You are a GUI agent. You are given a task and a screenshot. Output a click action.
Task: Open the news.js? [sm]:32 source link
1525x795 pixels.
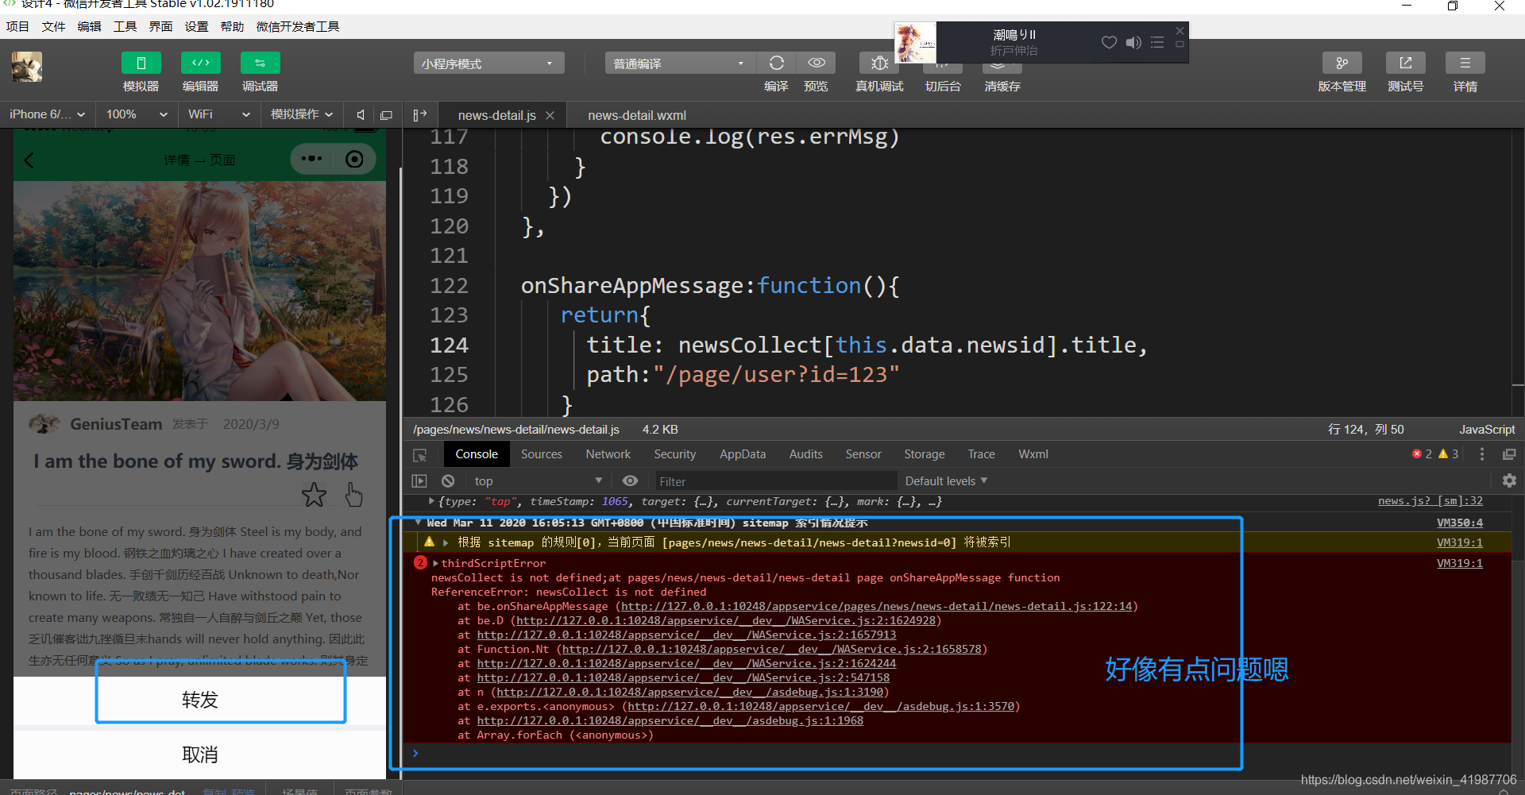coord(1430,501)
